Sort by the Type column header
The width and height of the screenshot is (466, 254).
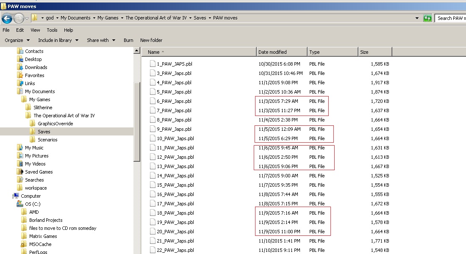click(x=333, y=52)
